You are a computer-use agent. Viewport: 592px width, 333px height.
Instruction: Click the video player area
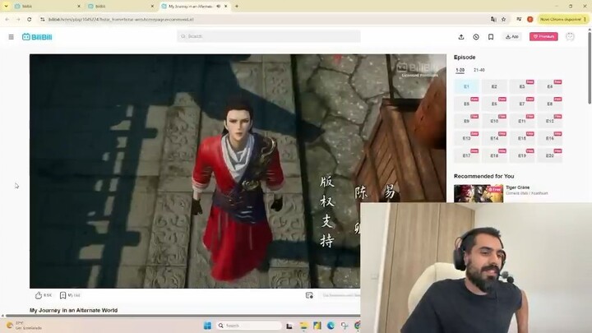coord(238,171)
